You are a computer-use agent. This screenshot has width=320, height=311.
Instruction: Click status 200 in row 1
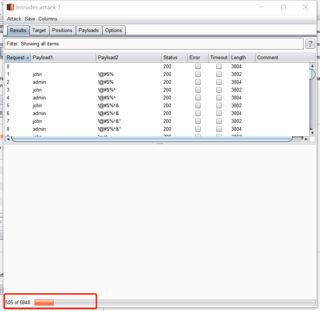[167, 74]
